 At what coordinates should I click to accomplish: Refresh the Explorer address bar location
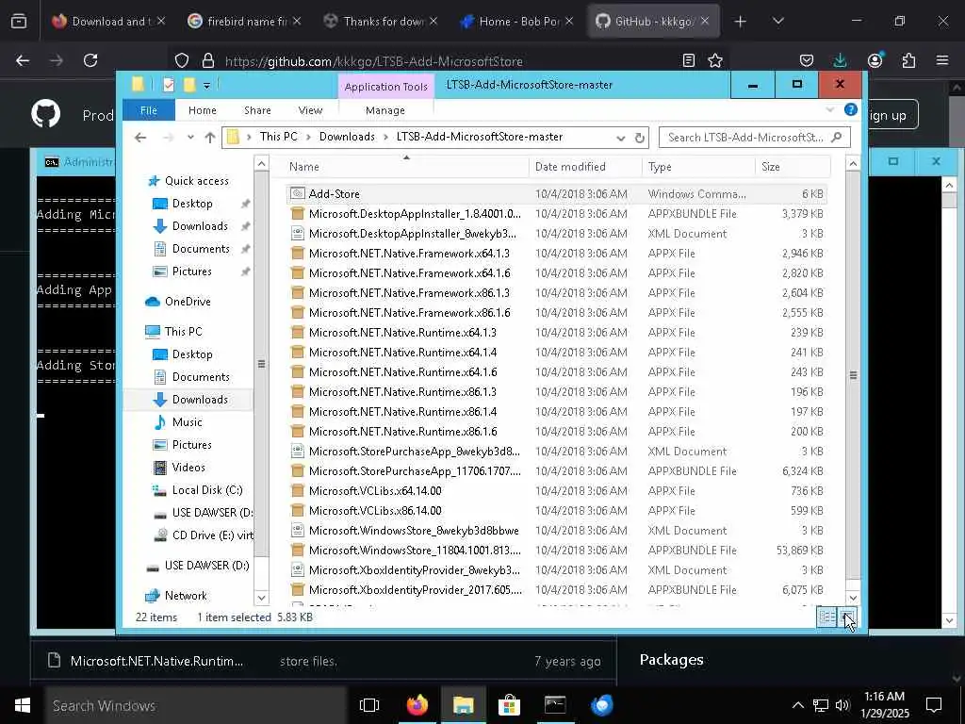point(640,138)
